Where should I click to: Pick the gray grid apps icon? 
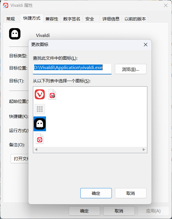point(40,109)
